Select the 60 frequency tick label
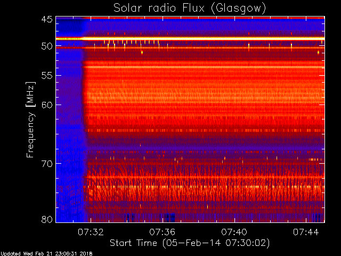This screenshot has width=341, height=256. (47, 105)
